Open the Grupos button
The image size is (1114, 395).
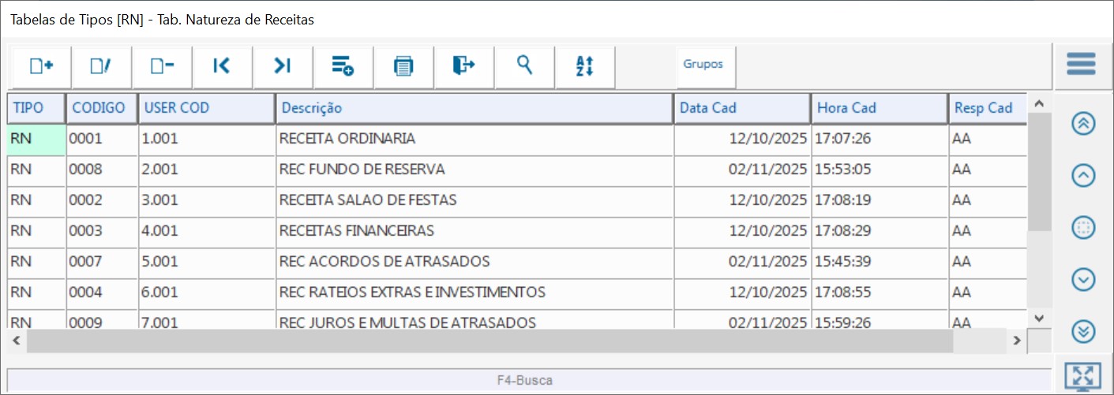click(x=703, y=65)
